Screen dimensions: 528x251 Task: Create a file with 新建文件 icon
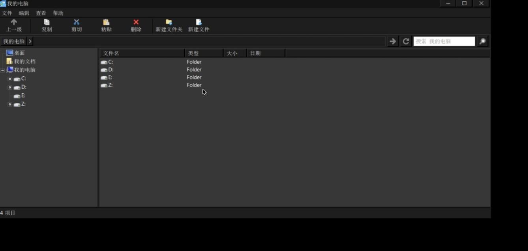(x=198, y=22)
